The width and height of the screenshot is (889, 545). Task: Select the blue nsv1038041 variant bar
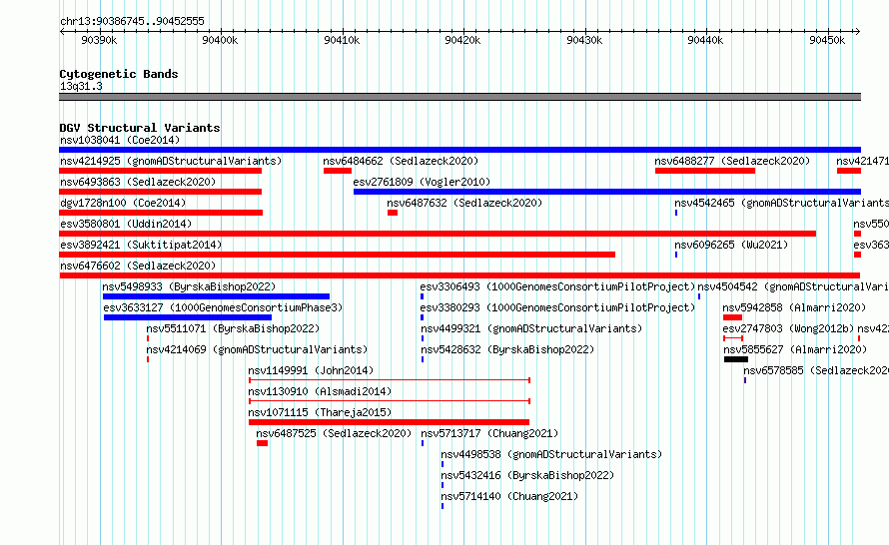459,150
